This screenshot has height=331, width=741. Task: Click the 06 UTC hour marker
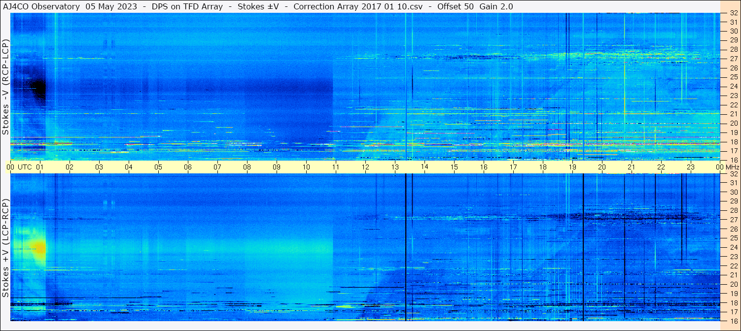click(188, 167)
